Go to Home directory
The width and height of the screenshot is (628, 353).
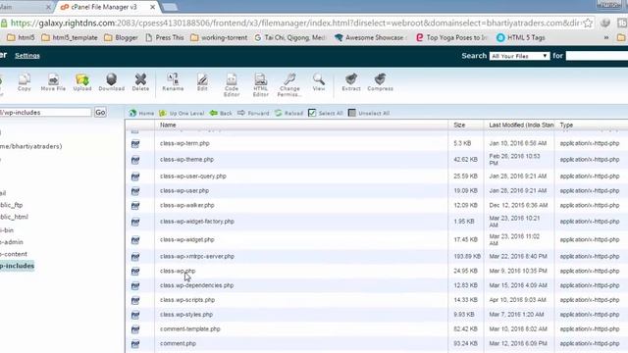141,114
